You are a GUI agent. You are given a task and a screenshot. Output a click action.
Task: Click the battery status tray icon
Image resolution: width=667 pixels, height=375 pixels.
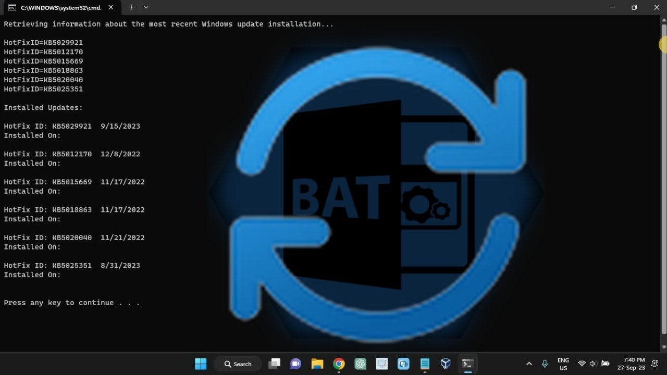tap(606, 364)
